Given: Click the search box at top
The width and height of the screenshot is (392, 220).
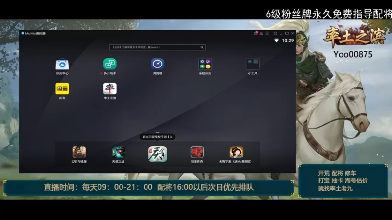Looking at the screenshot, I should [x=157, y=47].
